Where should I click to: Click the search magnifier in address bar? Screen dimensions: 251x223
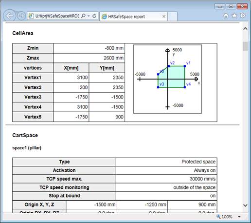tap(83, 16)
